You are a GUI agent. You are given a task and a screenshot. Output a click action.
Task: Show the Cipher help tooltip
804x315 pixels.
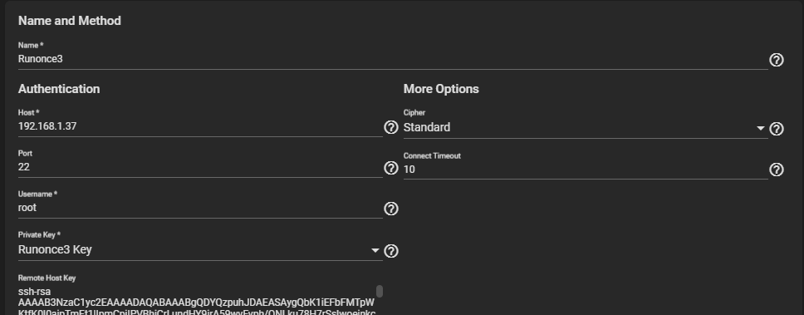(x=777, y=129)
